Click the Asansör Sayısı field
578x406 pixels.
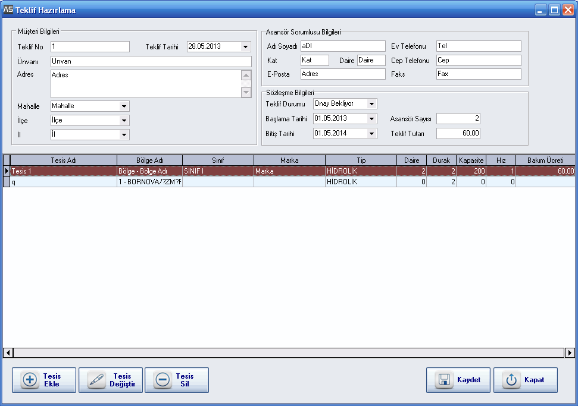click(x=458, y=118)
